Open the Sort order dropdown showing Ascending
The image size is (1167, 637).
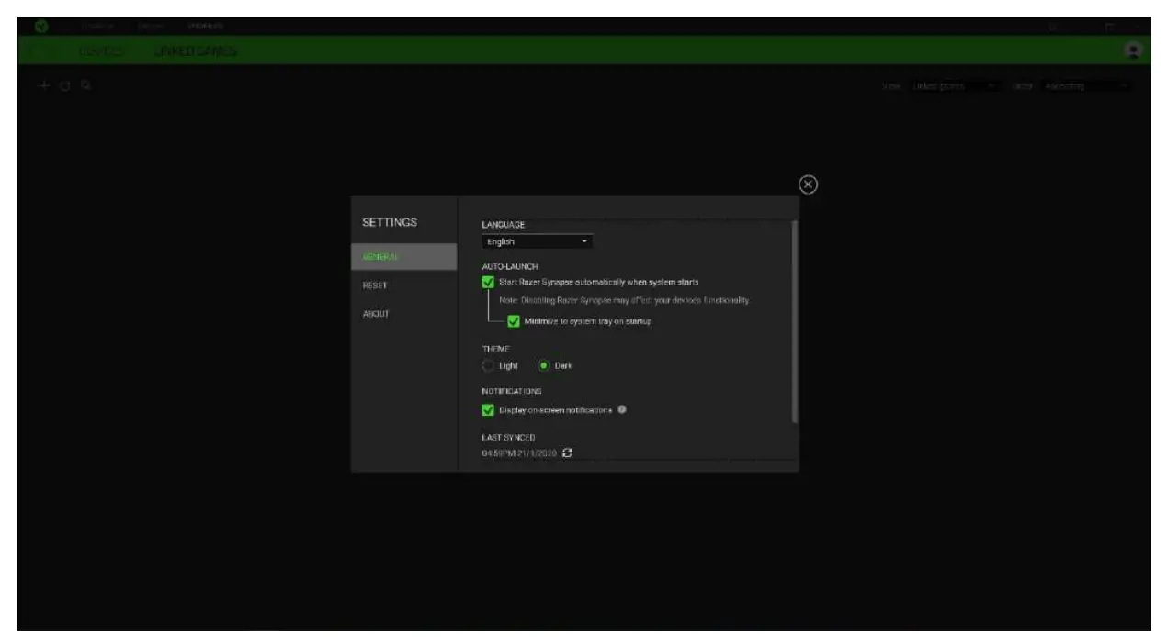point(1086,86)
